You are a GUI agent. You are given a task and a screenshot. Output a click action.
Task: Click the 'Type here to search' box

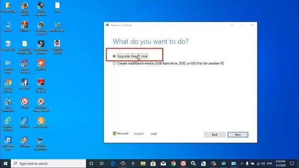(49, 163)
